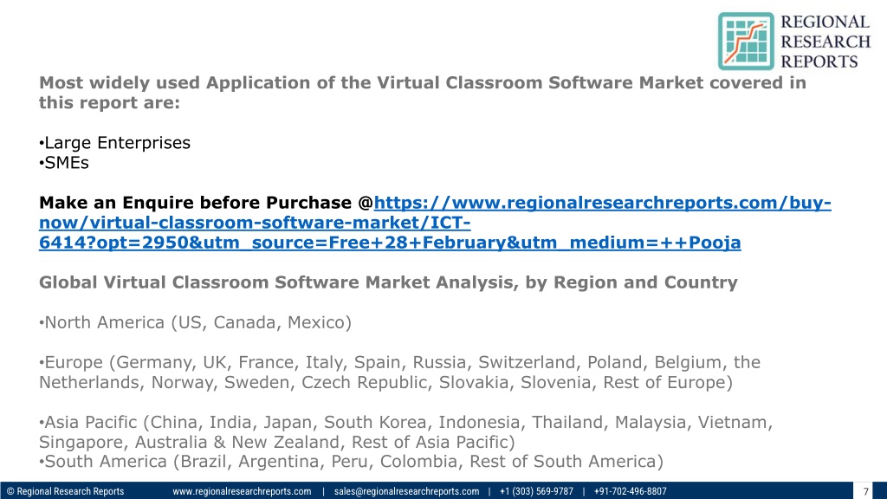Click www.regionalresearchreports.com in the footer

point(242,491)
